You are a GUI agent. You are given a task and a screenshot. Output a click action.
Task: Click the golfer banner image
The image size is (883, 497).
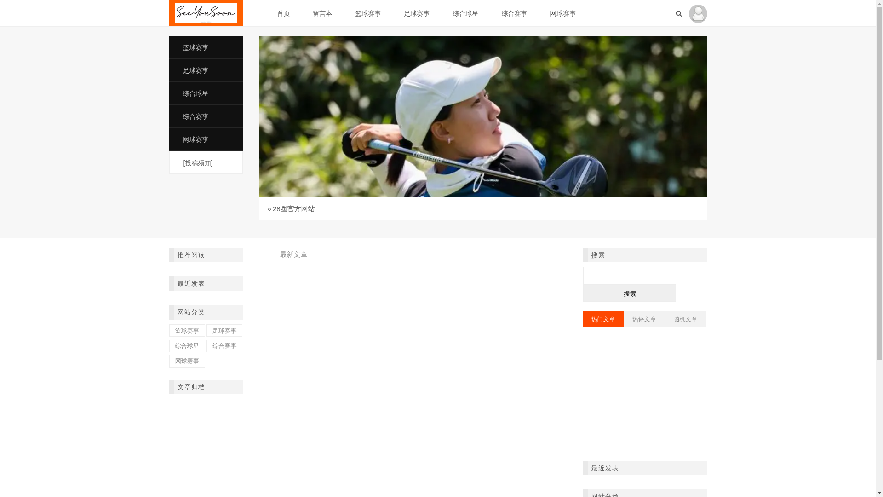pyautogui.click(x=483, y=117)
